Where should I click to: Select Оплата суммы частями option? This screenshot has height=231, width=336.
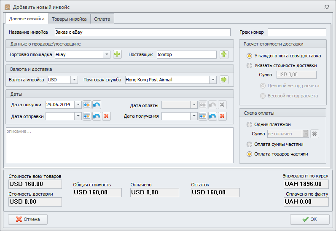click(250, 144)
